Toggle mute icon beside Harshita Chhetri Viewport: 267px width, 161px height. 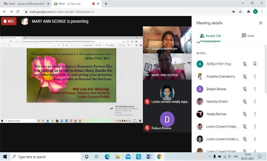245,101
